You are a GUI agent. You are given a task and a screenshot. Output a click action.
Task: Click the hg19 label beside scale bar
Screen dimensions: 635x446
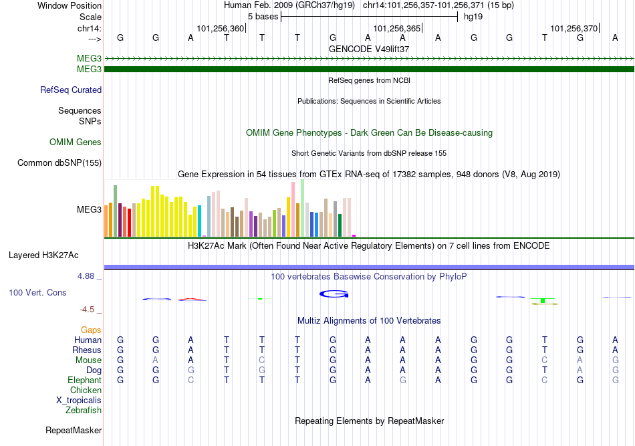click(x=473, y=17)
